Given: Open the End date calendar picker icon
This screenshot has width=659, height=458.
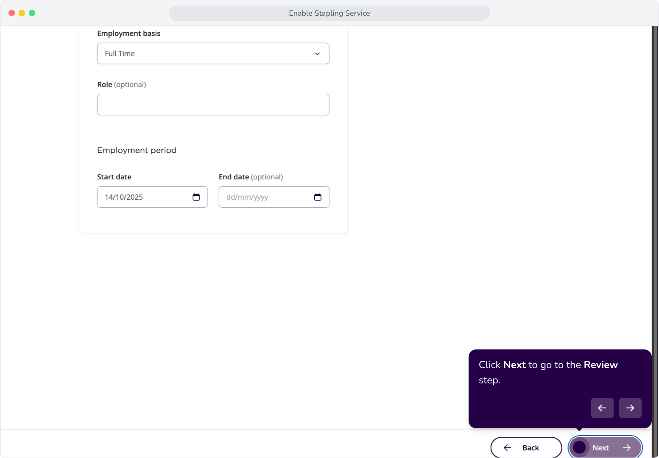Looking at the screenshot, I should pos(318,197).
